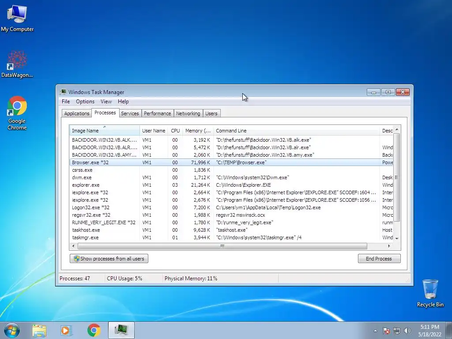The image size is (452, 339).
Task: Switch to the Services tab
Action: pos(130,113)
